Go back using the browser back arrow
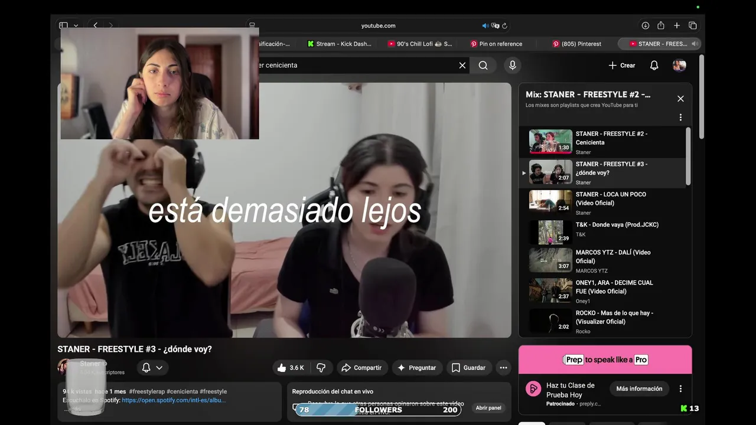The width and height of the screenshot is (756, 425). (x=95, y=25)
